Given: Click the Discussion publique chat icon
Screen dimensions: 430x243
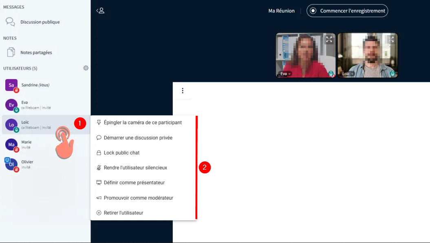Looking at the screenshot, I should point(11,22).
